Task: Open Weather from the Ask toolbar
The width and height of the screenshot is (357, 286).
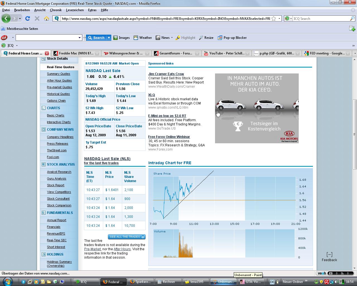Action: pos(143,38)
